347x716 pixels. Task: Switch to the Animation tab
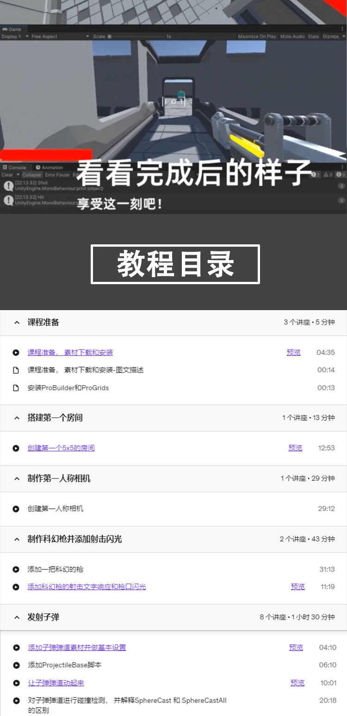(50, 168)
